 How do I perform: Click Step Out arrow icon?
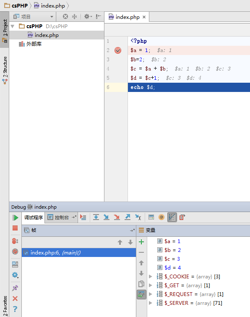coord(128,217)
